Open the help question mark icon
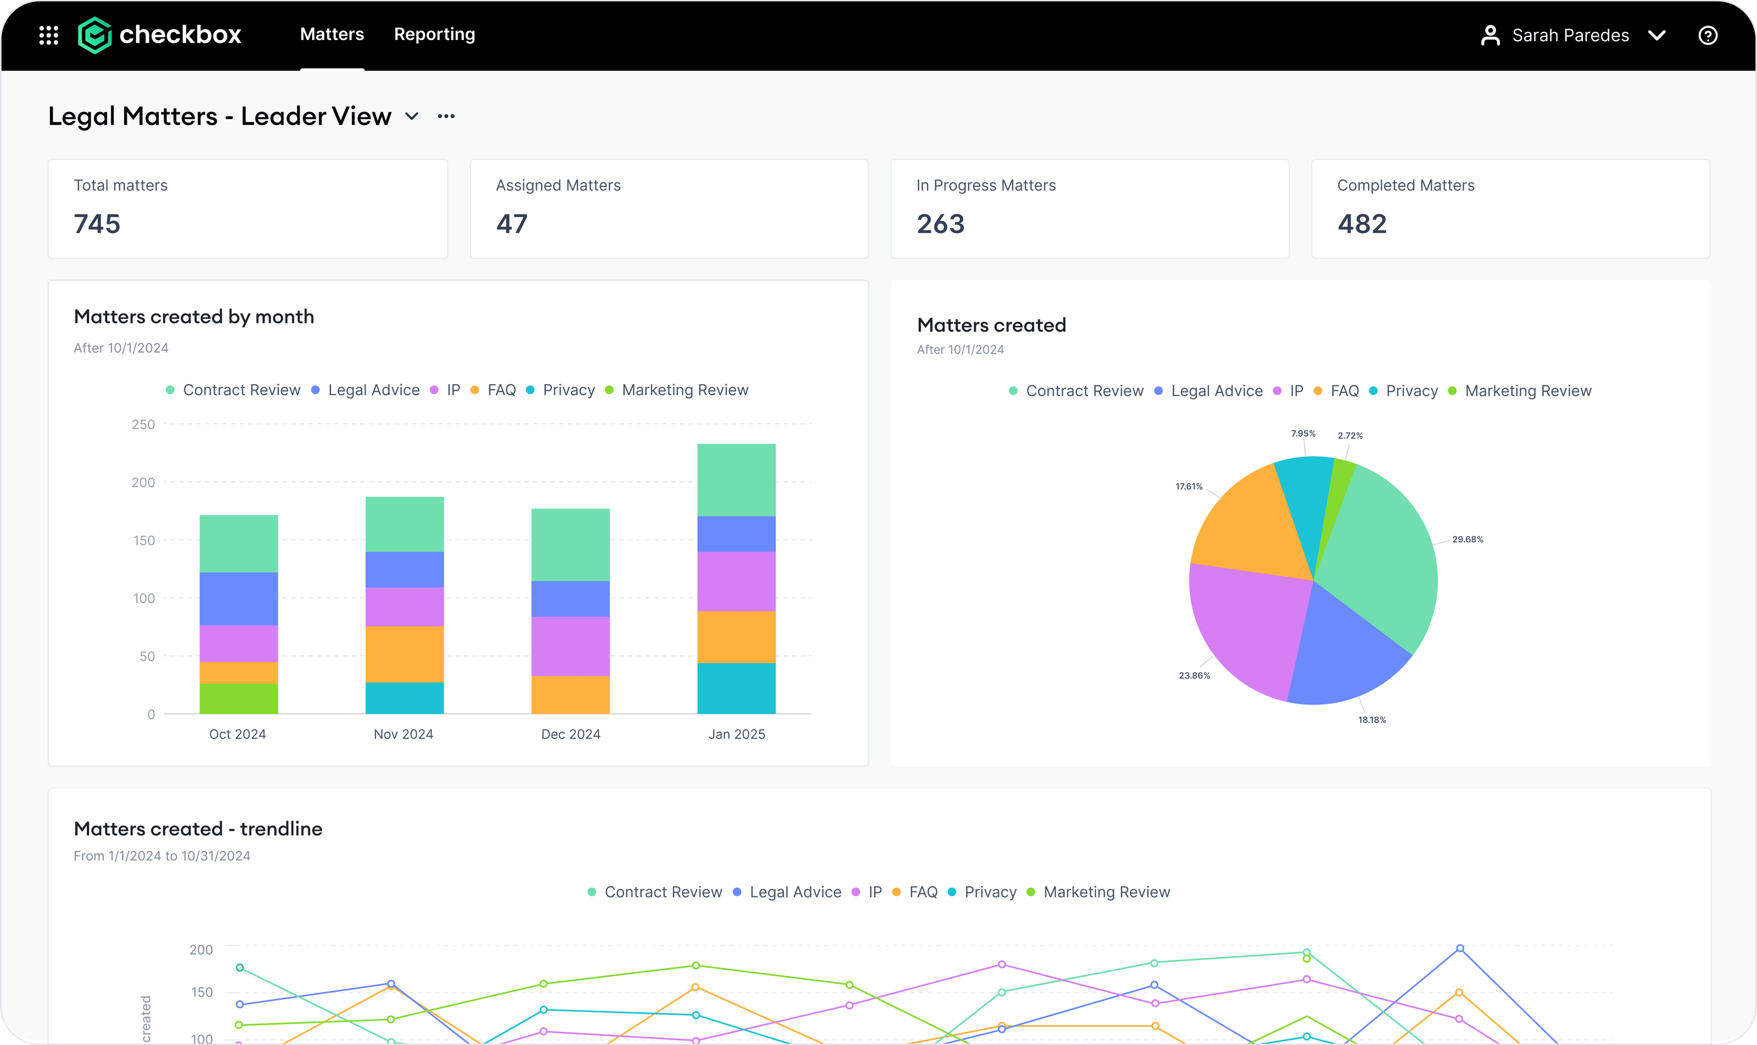This screenshot has width=1757, height=1045. 1708,35
